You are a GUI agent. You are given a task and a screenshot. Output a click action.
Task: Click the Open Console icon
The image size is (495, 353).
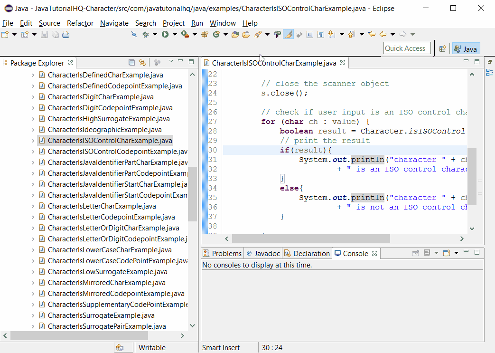coord(447,253)
